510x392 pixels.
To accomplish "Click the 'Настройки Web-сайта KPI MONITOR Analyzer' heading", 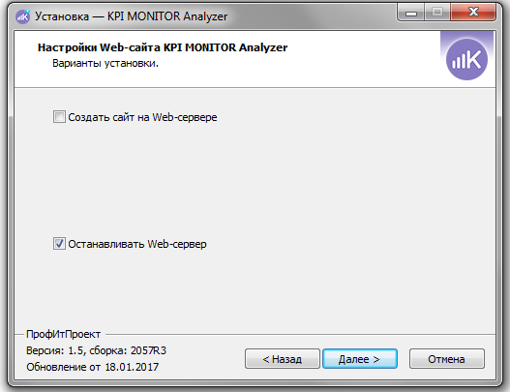I will click(x=163, y=47).
